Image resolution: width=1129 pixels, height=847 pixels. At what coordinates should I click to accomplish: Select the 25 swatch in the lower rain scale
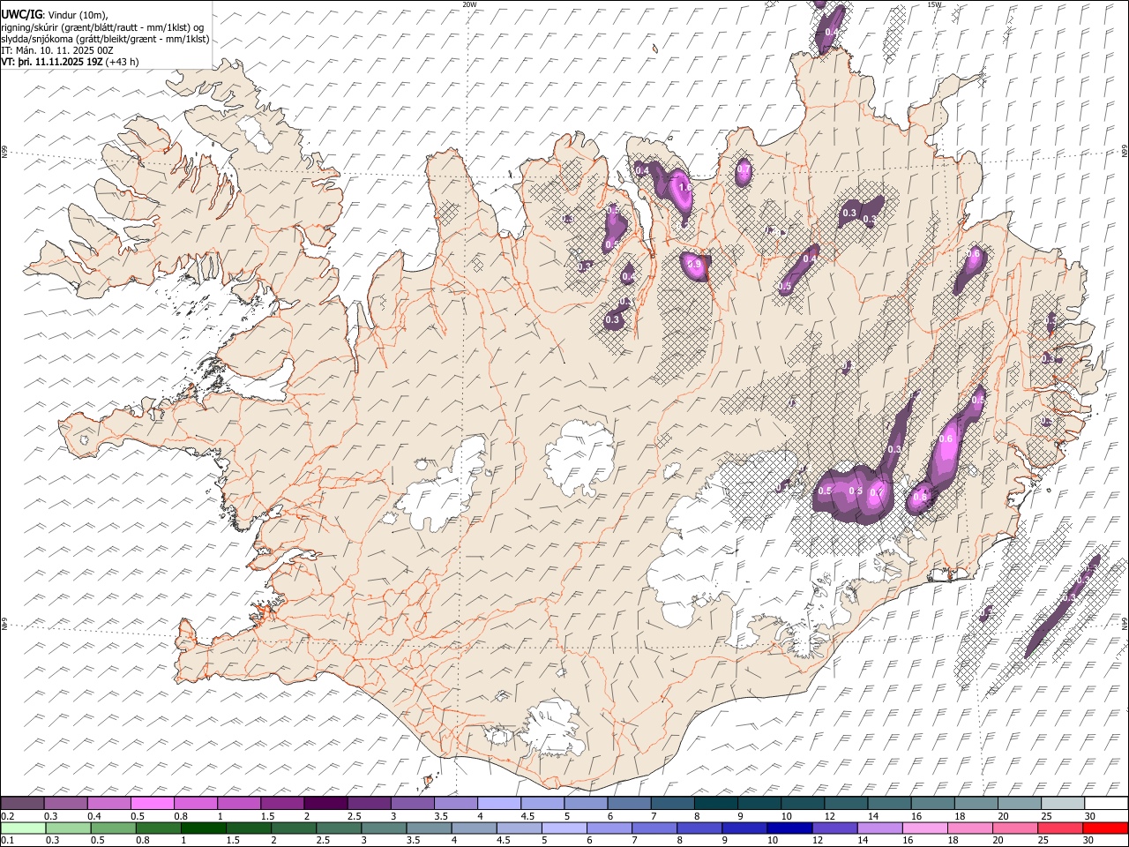1060,828
